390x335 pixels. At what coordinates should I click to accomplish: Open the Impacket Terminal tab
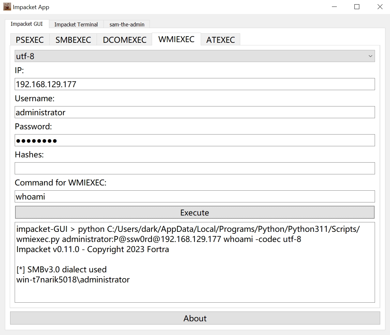pos(76,24)
